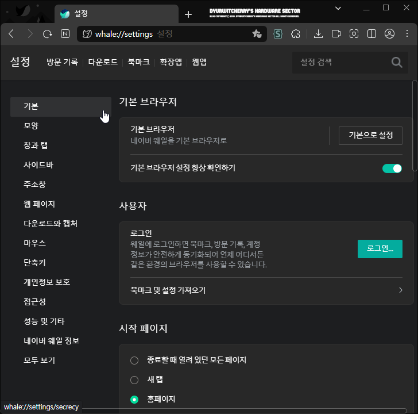Screen dimensions: 418x414
Task: Open the green S extension icon
Action: click(x=278, y=34)
